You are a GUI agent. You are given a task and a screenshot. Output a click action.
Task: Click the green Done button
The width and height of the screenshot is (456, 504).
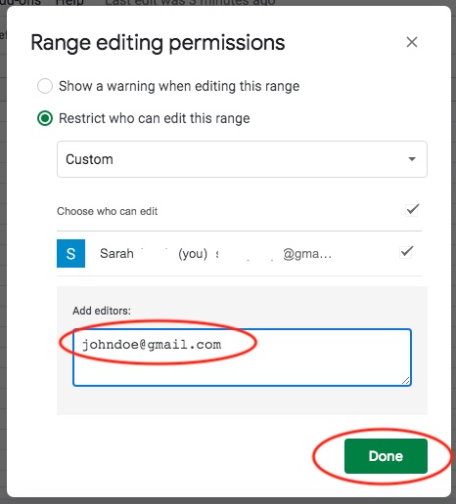pyautogui.click(x=386, y=456)
